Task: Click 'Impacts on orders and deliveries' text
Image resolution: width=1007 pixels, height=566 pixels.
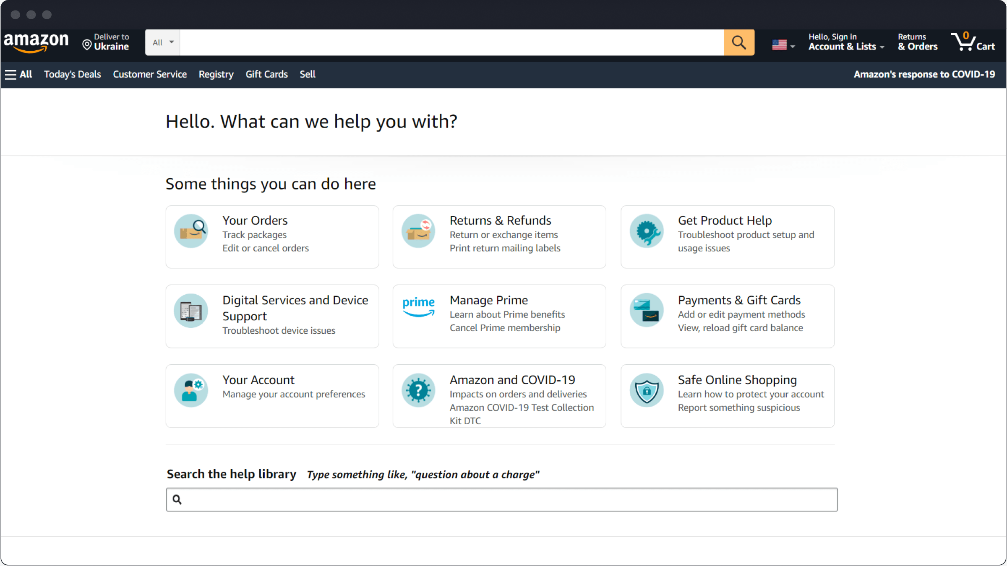Action: [x=518, y=394]
